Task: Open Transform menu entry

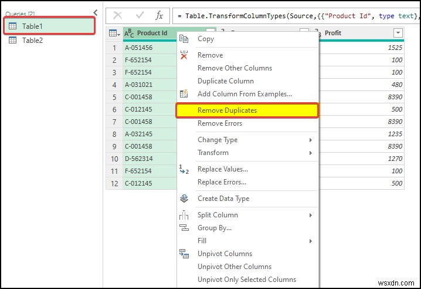Action: [213, 153]
